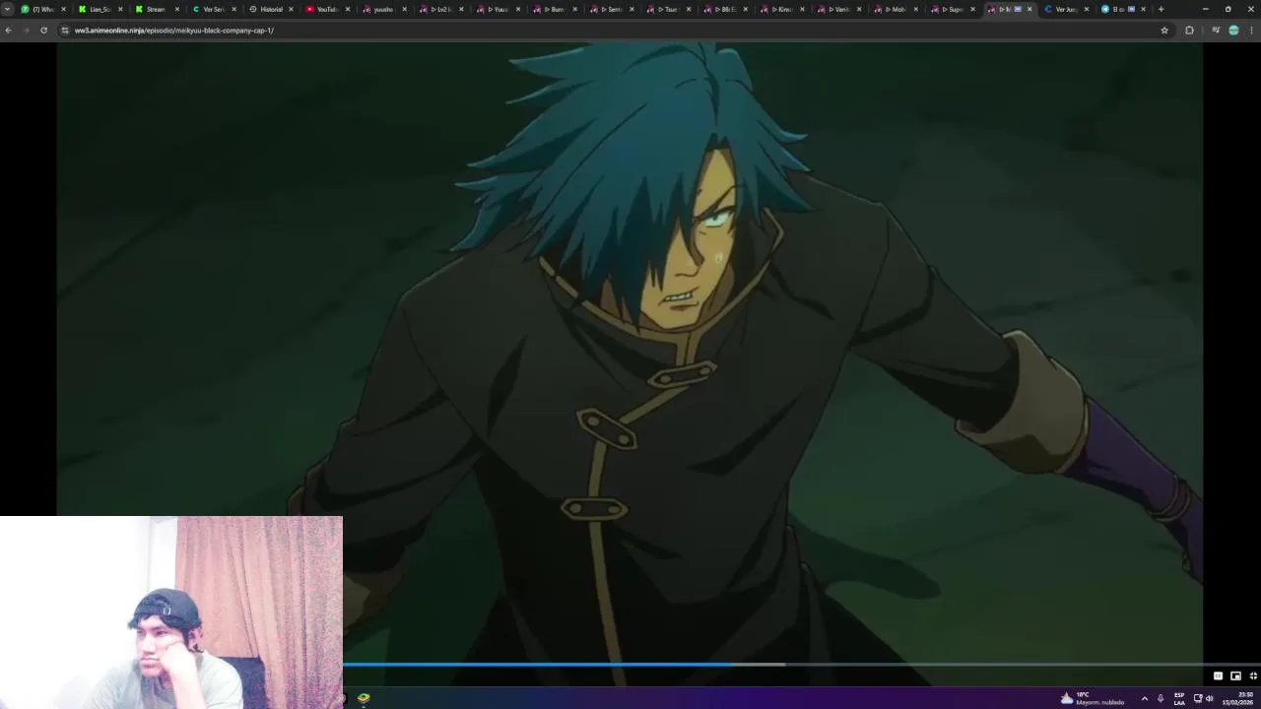Close the YouTube tab
Image resolution: width=1261 pixels, height=709 pixels.
(x=348, y=9)
